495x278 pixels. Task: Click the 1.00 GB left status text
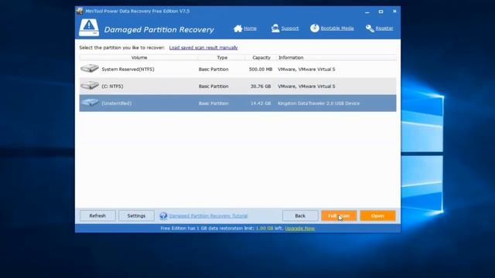pyautogui.click(x=269, y=229)
